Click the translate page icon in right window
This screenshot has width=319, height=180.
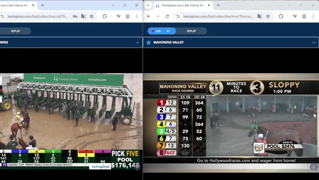pyautogui.click(x=260, y=16)
